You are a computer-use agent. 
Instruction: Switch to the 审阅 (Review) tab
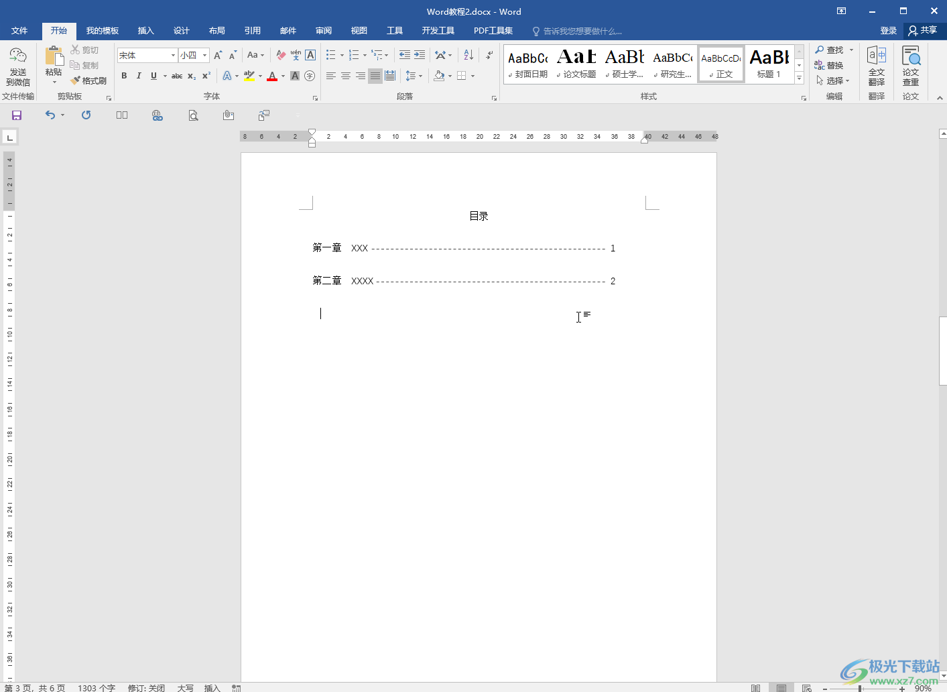point(324,31)
